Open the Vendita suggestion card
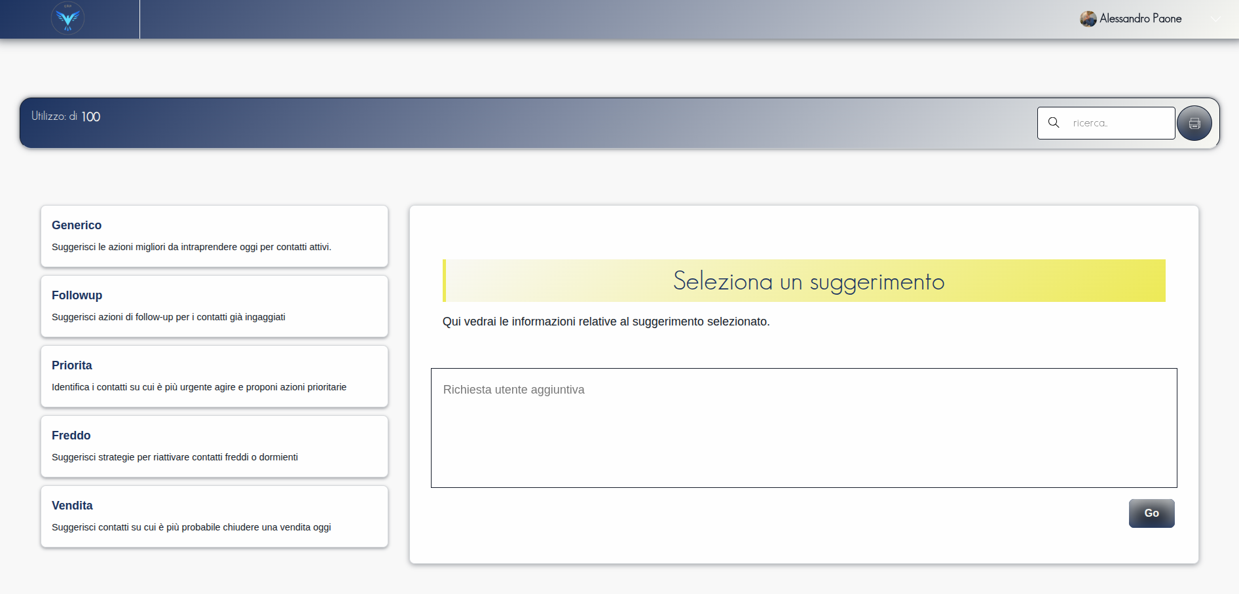This screenshot has width=1239, height=594. pos(214,516)
